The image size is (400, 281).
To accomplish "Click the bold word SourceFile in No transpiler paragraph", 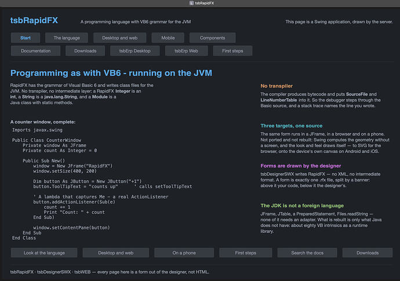I will coord(357,94).
